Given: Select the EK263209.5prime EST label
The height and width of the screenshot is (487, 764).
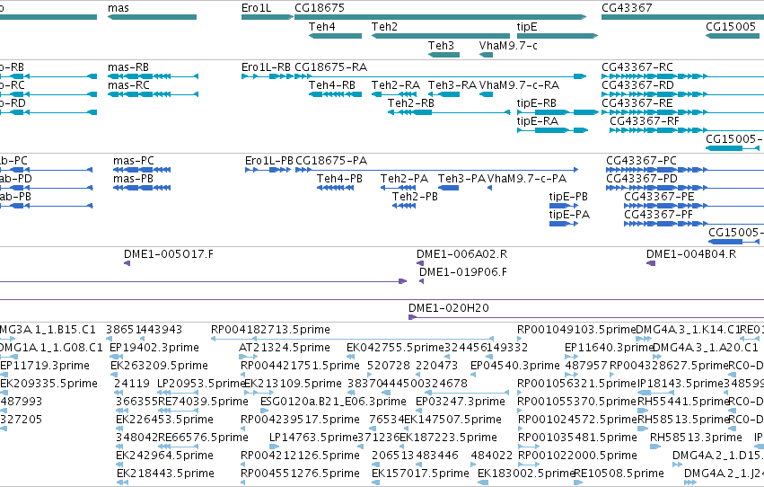Looking at the screenshot, I should click(x=159, y=366).
